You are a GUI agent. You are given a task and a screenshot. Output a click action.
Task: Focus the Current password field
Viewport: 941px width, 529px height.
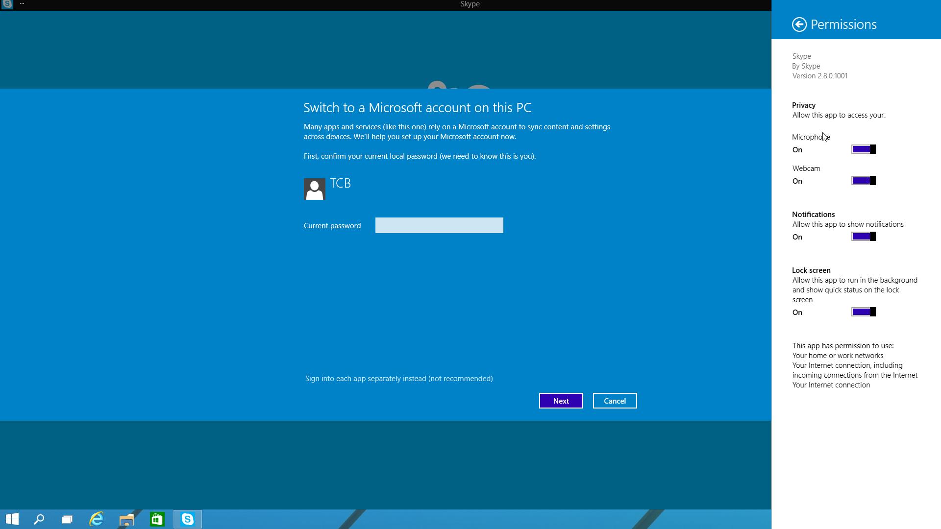(x=439, y=225)
